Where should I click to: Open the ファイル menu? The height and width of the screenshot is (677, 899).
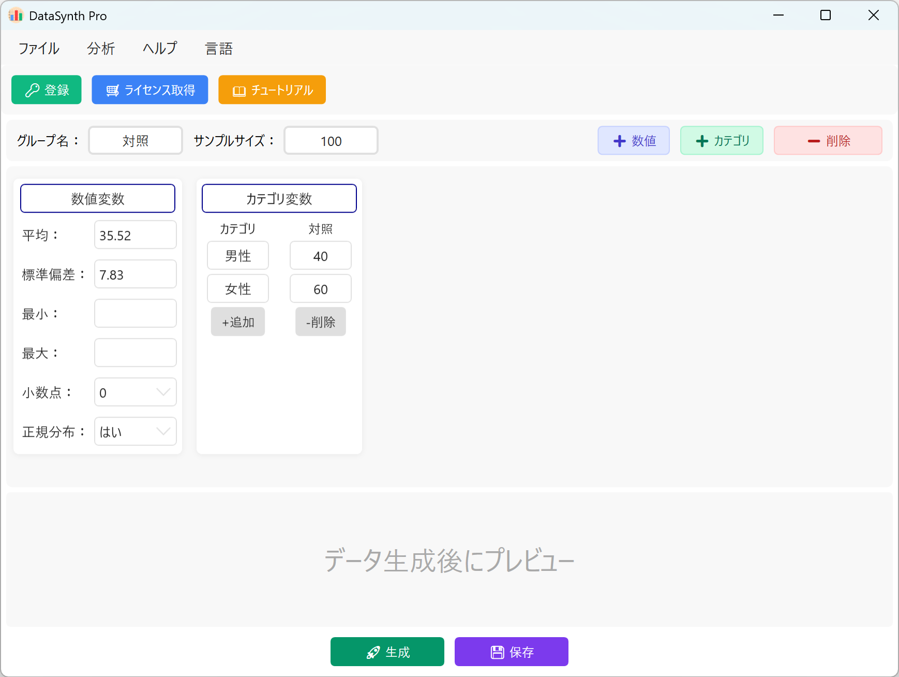point(39,49)
